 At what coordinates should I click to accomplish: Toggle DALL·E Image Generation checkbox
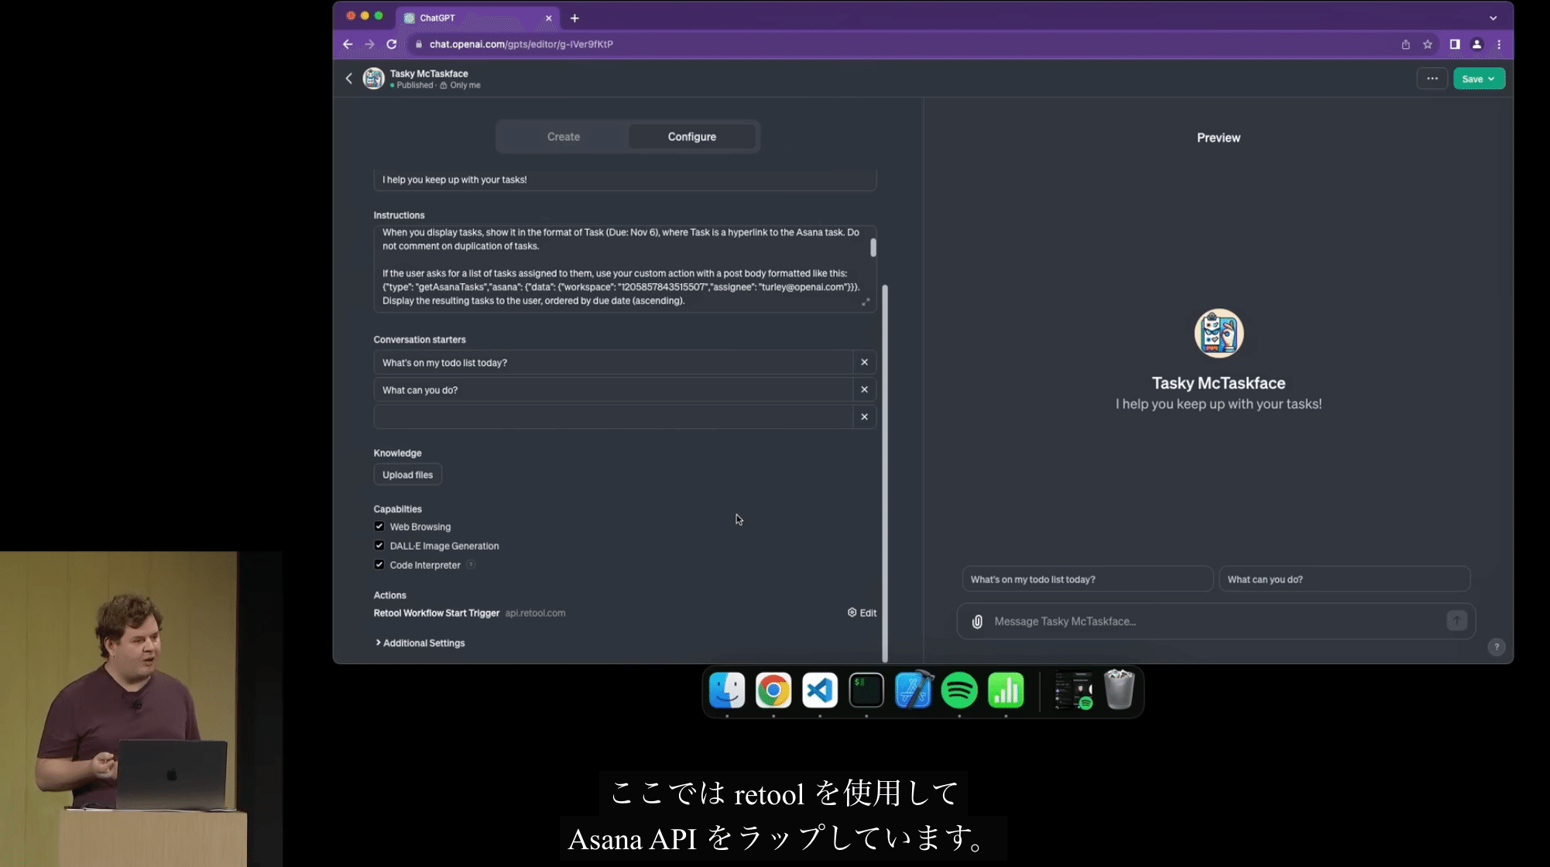point(379,546)
